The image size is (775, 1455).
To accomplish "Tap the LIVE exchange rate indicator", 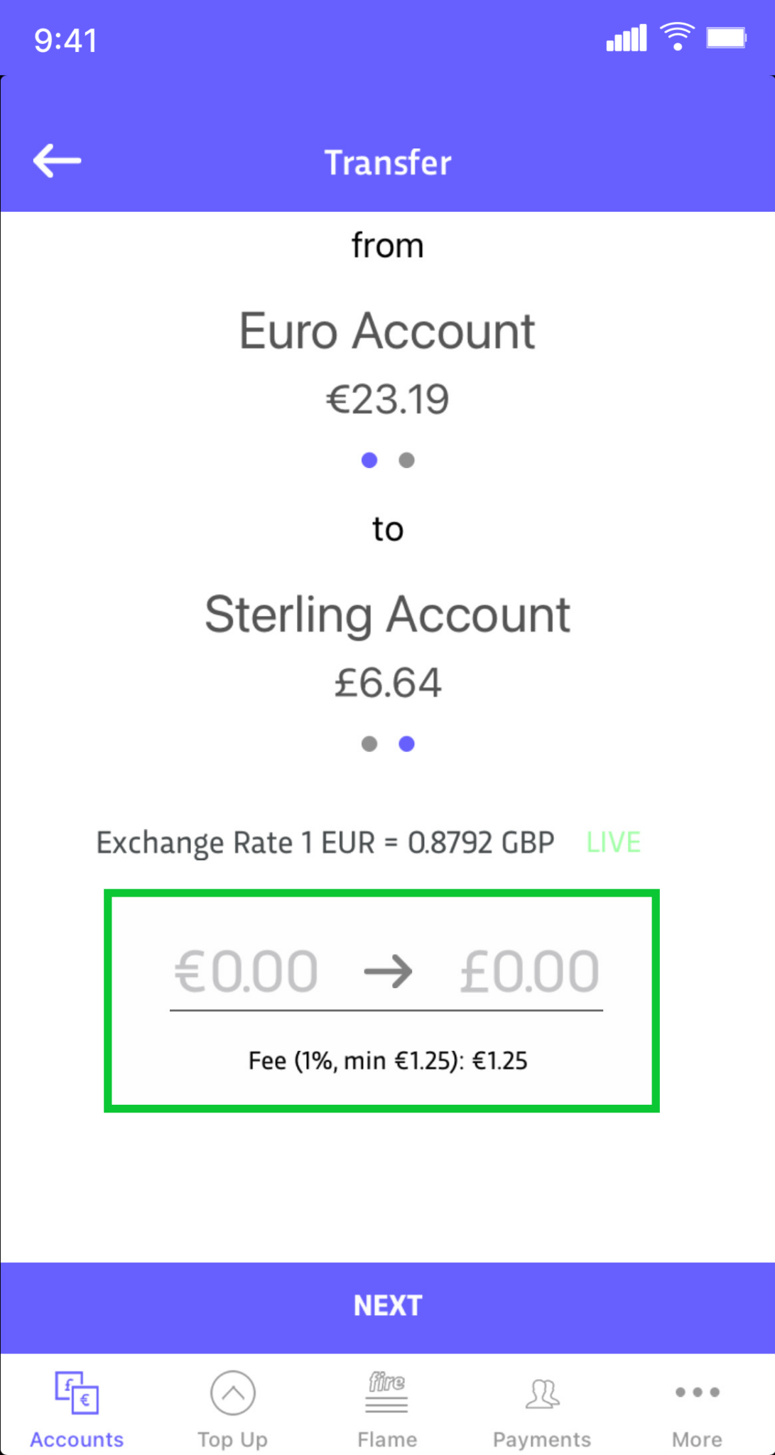I will click(x=613, y=843).
